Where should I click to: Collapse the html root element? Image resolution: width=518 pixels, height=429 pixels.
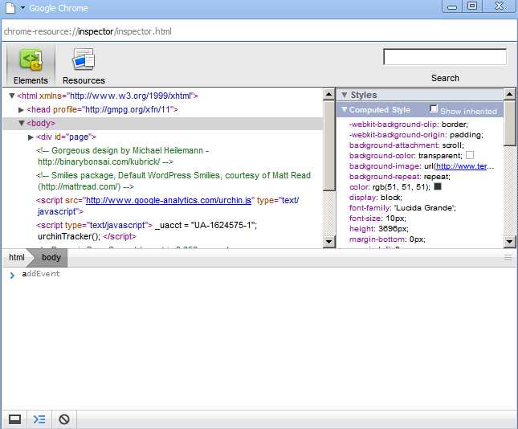[12, 96]
